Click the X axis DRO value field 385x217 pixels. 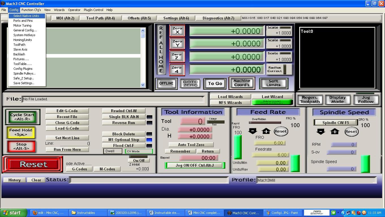tap(227, 31)
